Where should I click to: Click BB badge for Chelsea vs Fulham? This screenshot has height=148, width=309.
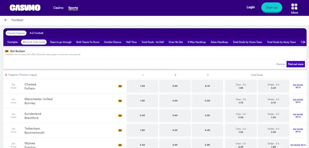[120, 86]
